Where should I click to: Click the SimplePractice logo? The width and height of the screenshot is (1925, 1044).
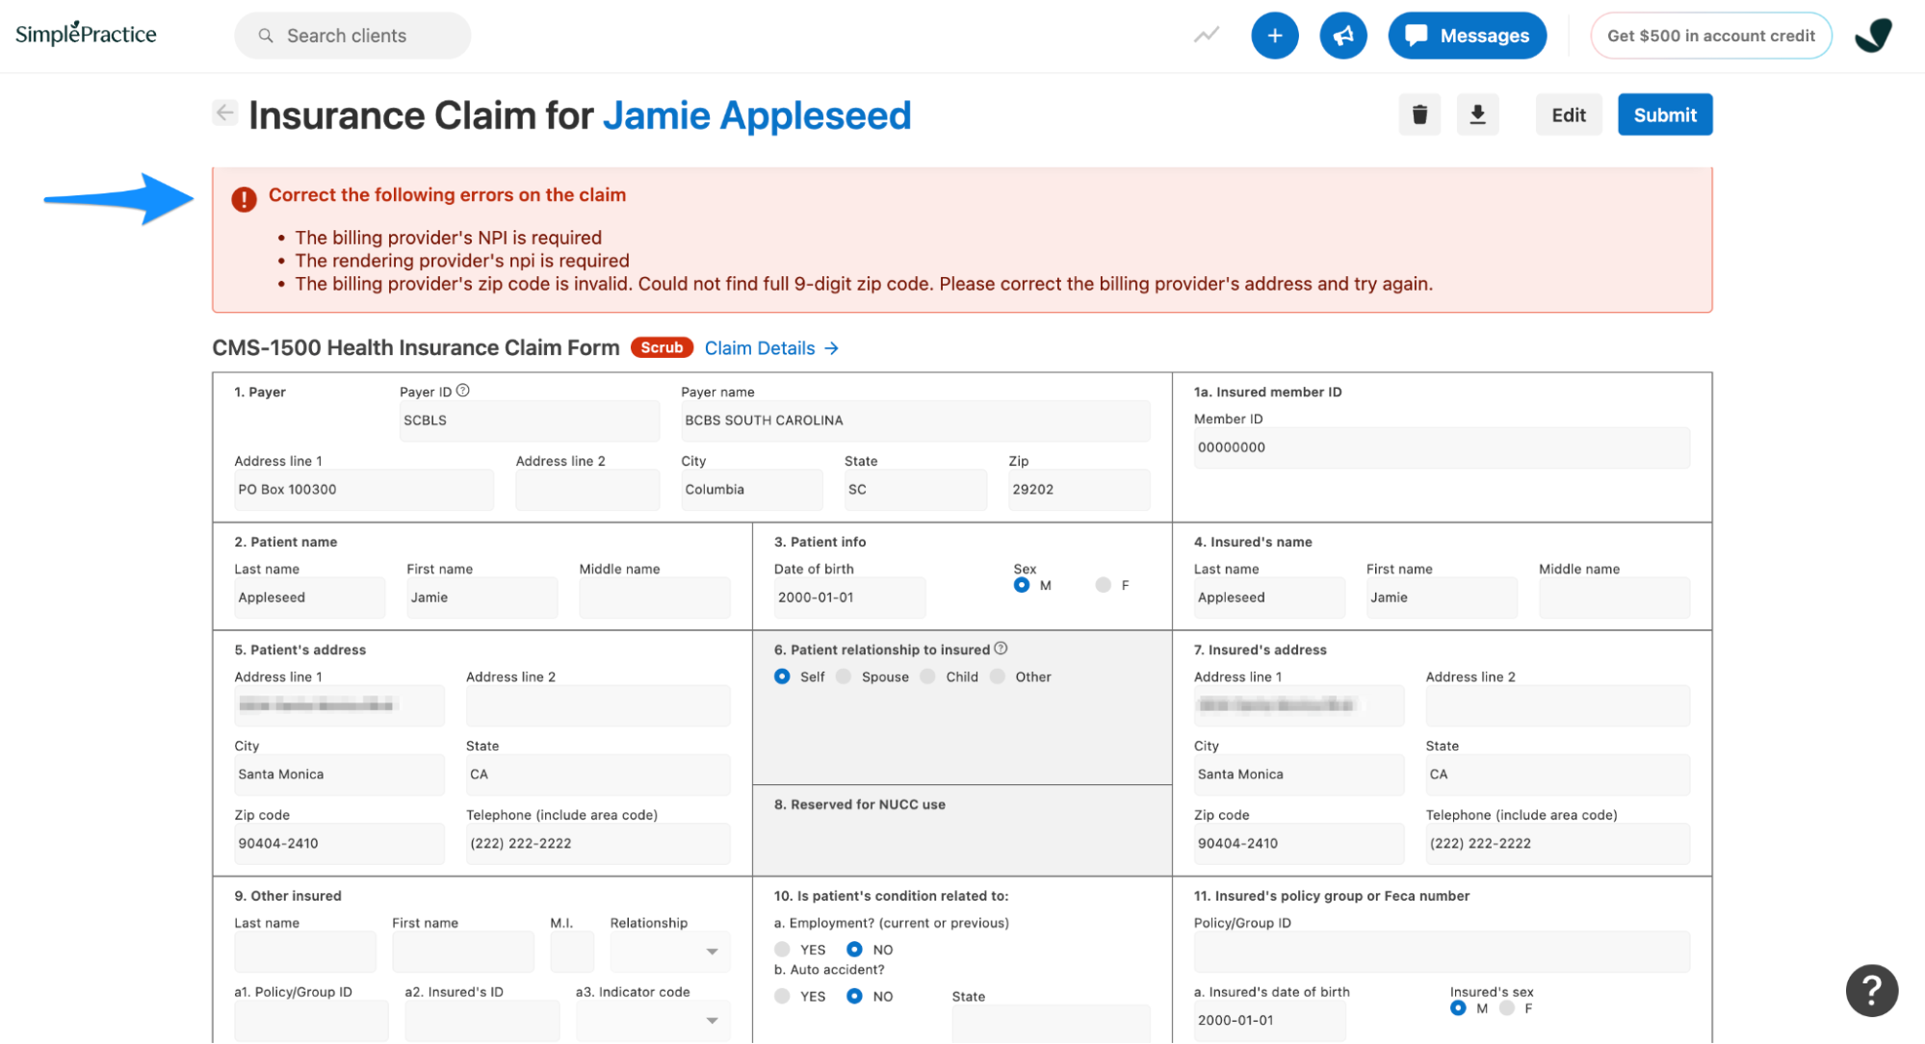click(x=85, y=33)
